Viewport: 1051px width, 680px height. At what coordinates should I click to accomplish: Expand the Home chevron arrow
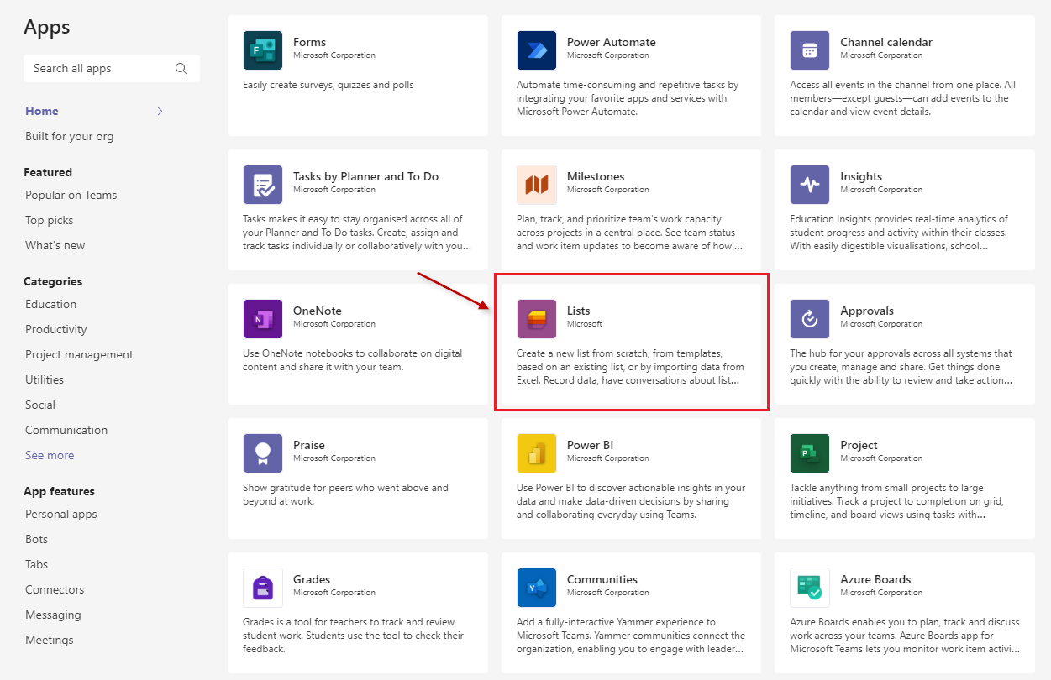[160, 111]
